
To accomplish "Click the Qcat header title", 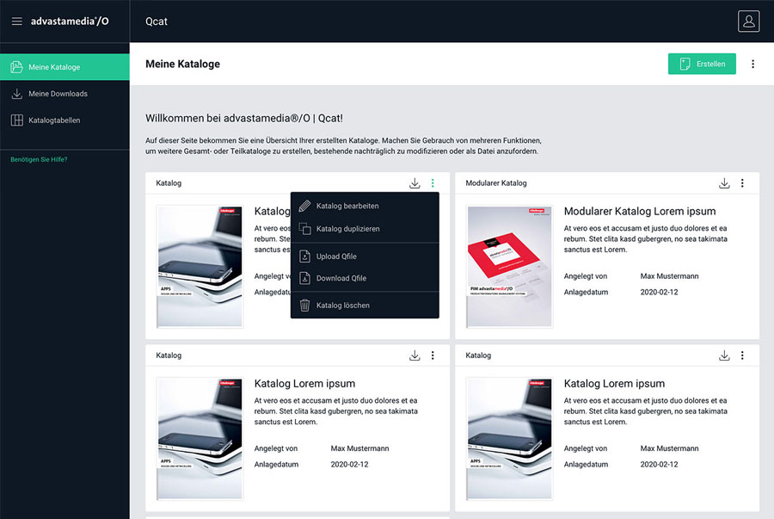I will click(156, 22).
